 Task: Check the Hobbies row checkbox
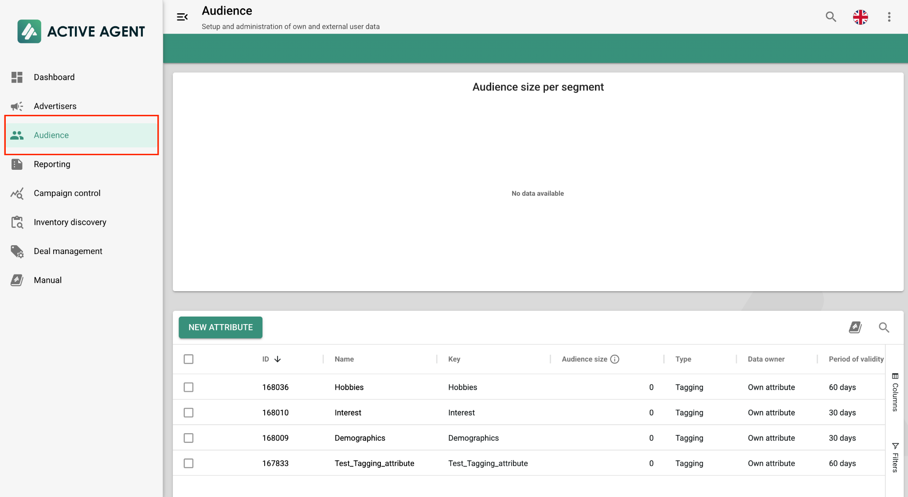pyautogui.click(x=188, y=387)
